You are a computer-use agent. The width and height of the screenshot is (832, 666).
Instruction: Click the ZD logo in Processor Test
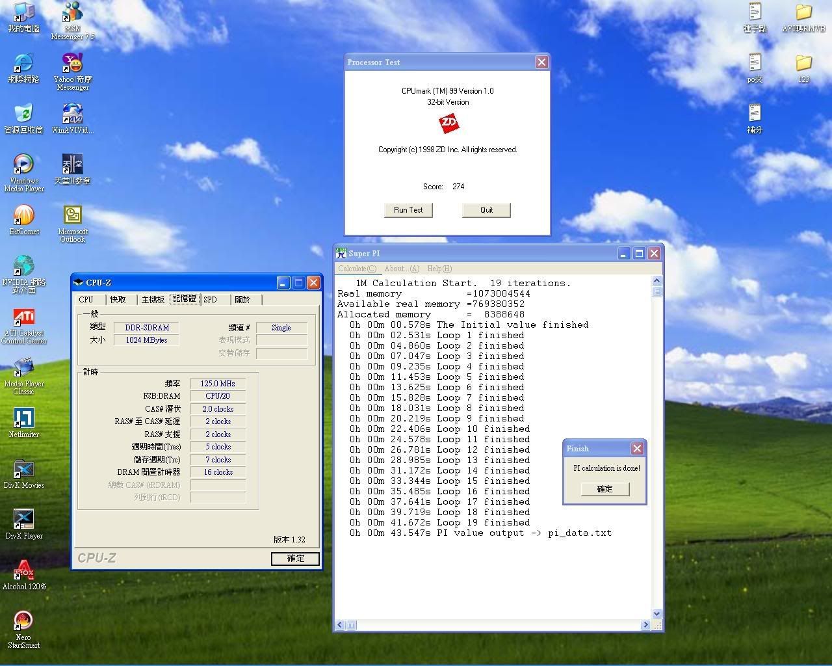[448, 123]
